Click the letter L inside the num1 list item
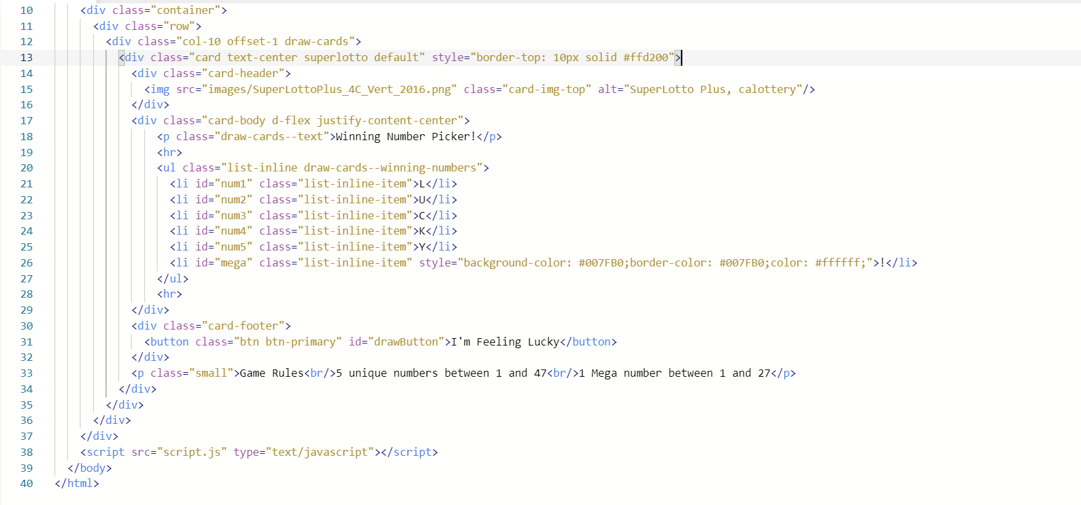 pos(423,183)
